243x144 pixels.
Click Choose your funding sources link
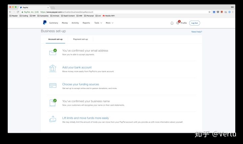point(81,84)
